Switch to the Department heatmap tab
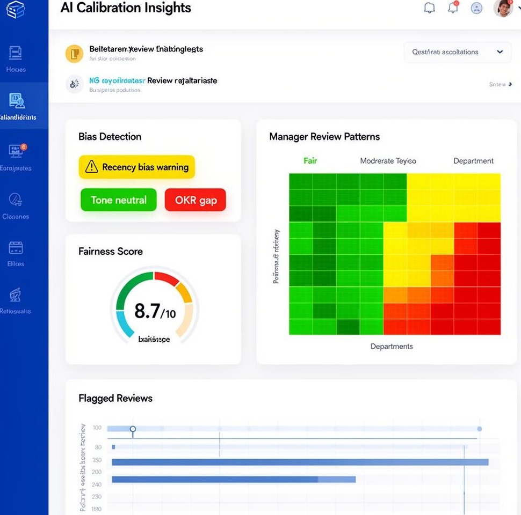This screenshot has width=521, height=515. click(473, 161)
